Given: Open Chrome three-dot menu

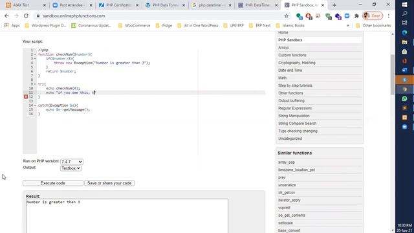Looking at the screenshot, I should (389, 16).
